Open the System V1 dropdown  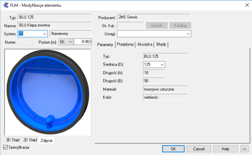pos(44,33)
